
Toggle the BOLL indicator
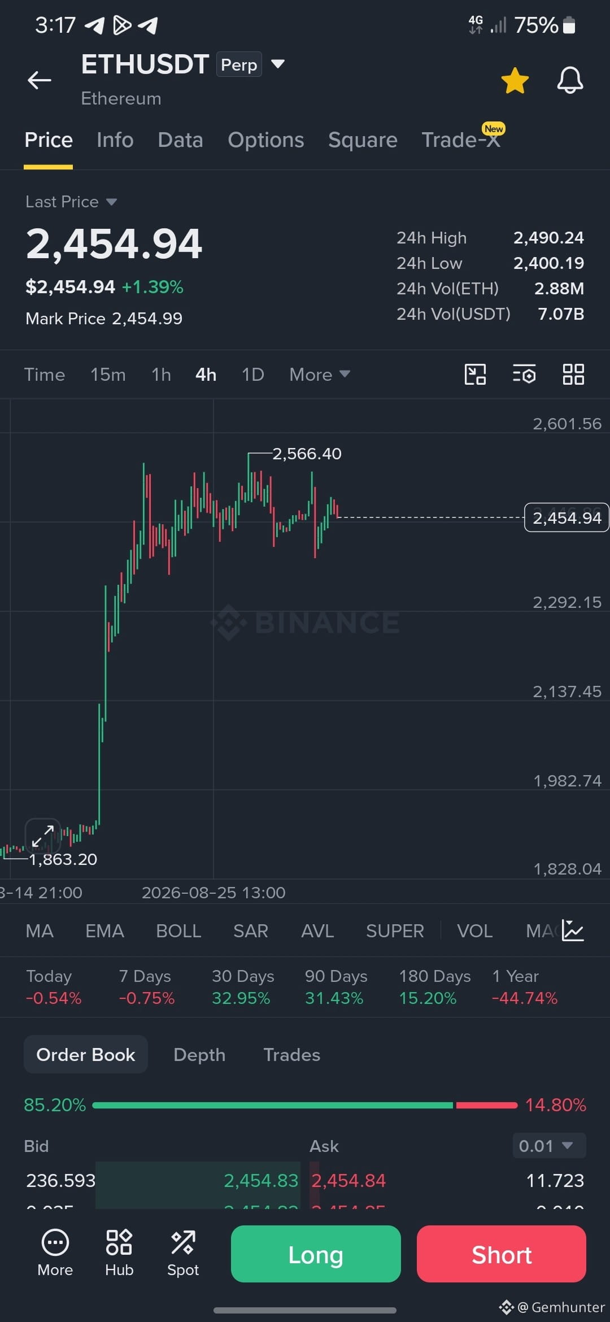click(178, 931)
